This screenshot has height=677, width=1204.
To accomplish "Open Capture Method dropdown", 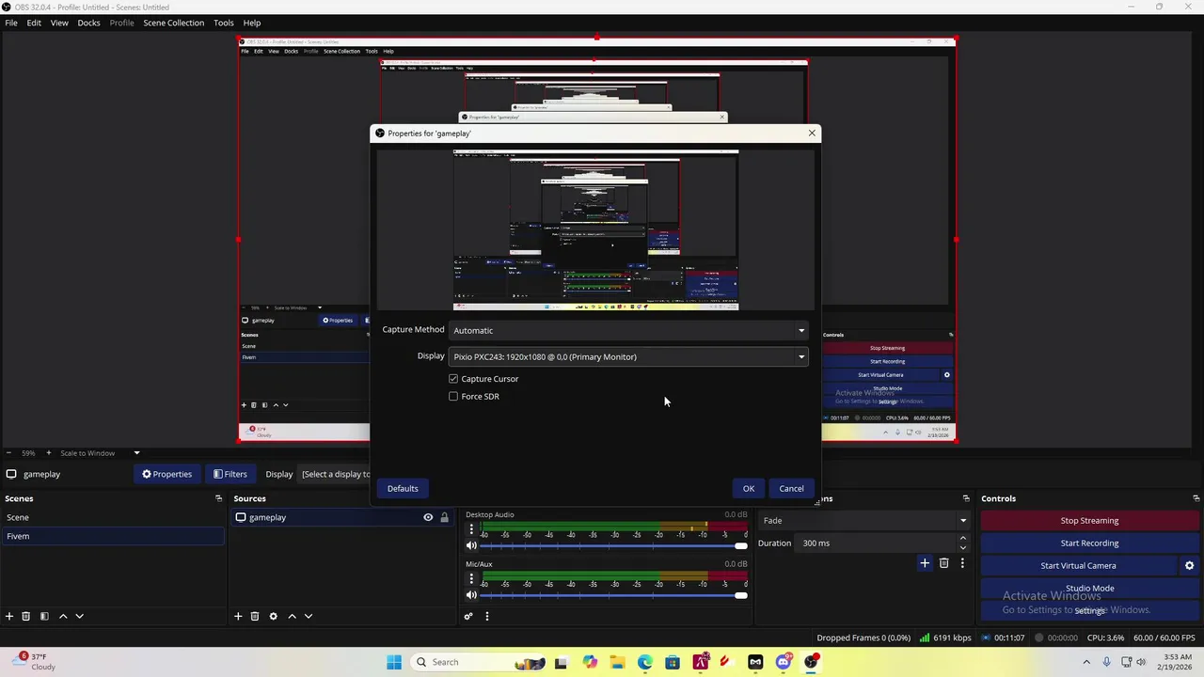I will (628, 330).
